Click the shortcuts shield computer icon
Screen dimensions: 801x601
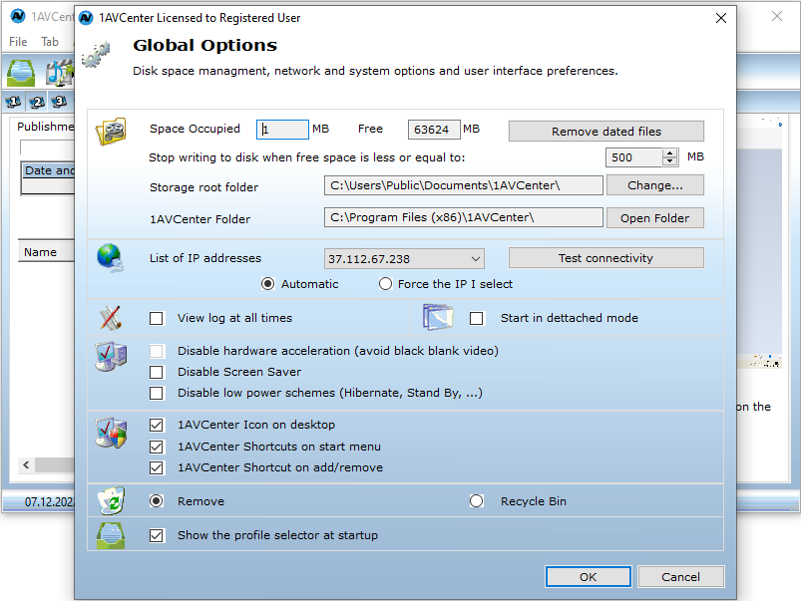click(x=111, y=433)
